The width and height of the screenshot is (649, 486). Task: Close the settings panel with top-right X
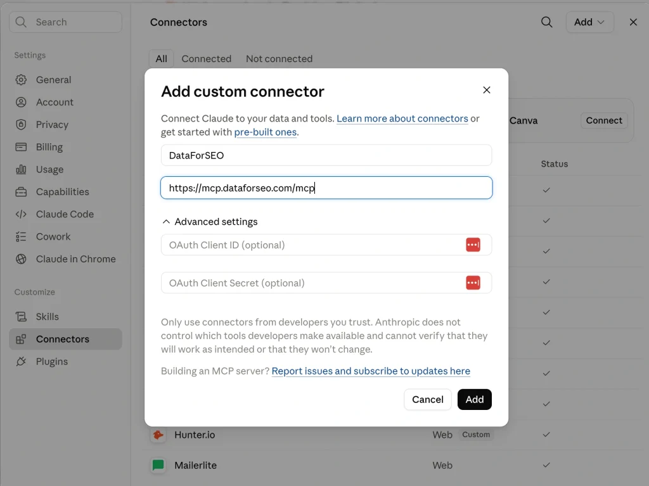pos(633,22)
